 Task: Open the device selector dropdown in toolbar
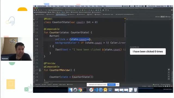pos(71,10)
